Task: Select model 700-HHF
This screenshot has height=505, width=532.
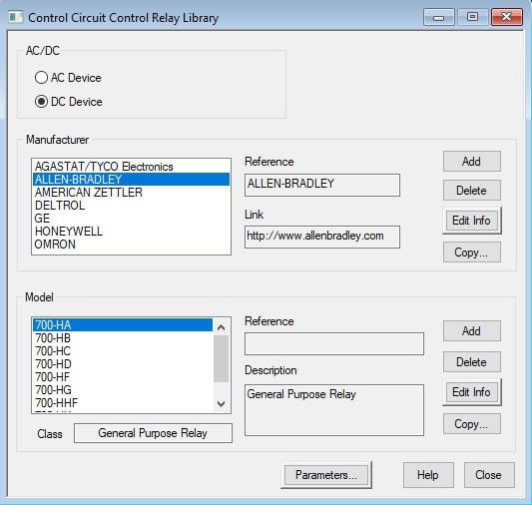Action: pos(123,402)
